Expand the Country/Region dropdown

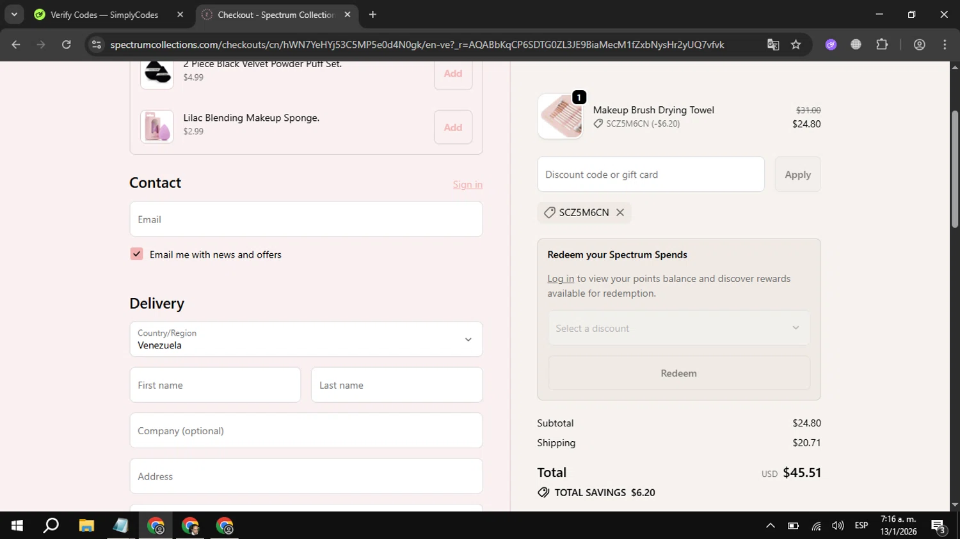click(x=306, y=339)
